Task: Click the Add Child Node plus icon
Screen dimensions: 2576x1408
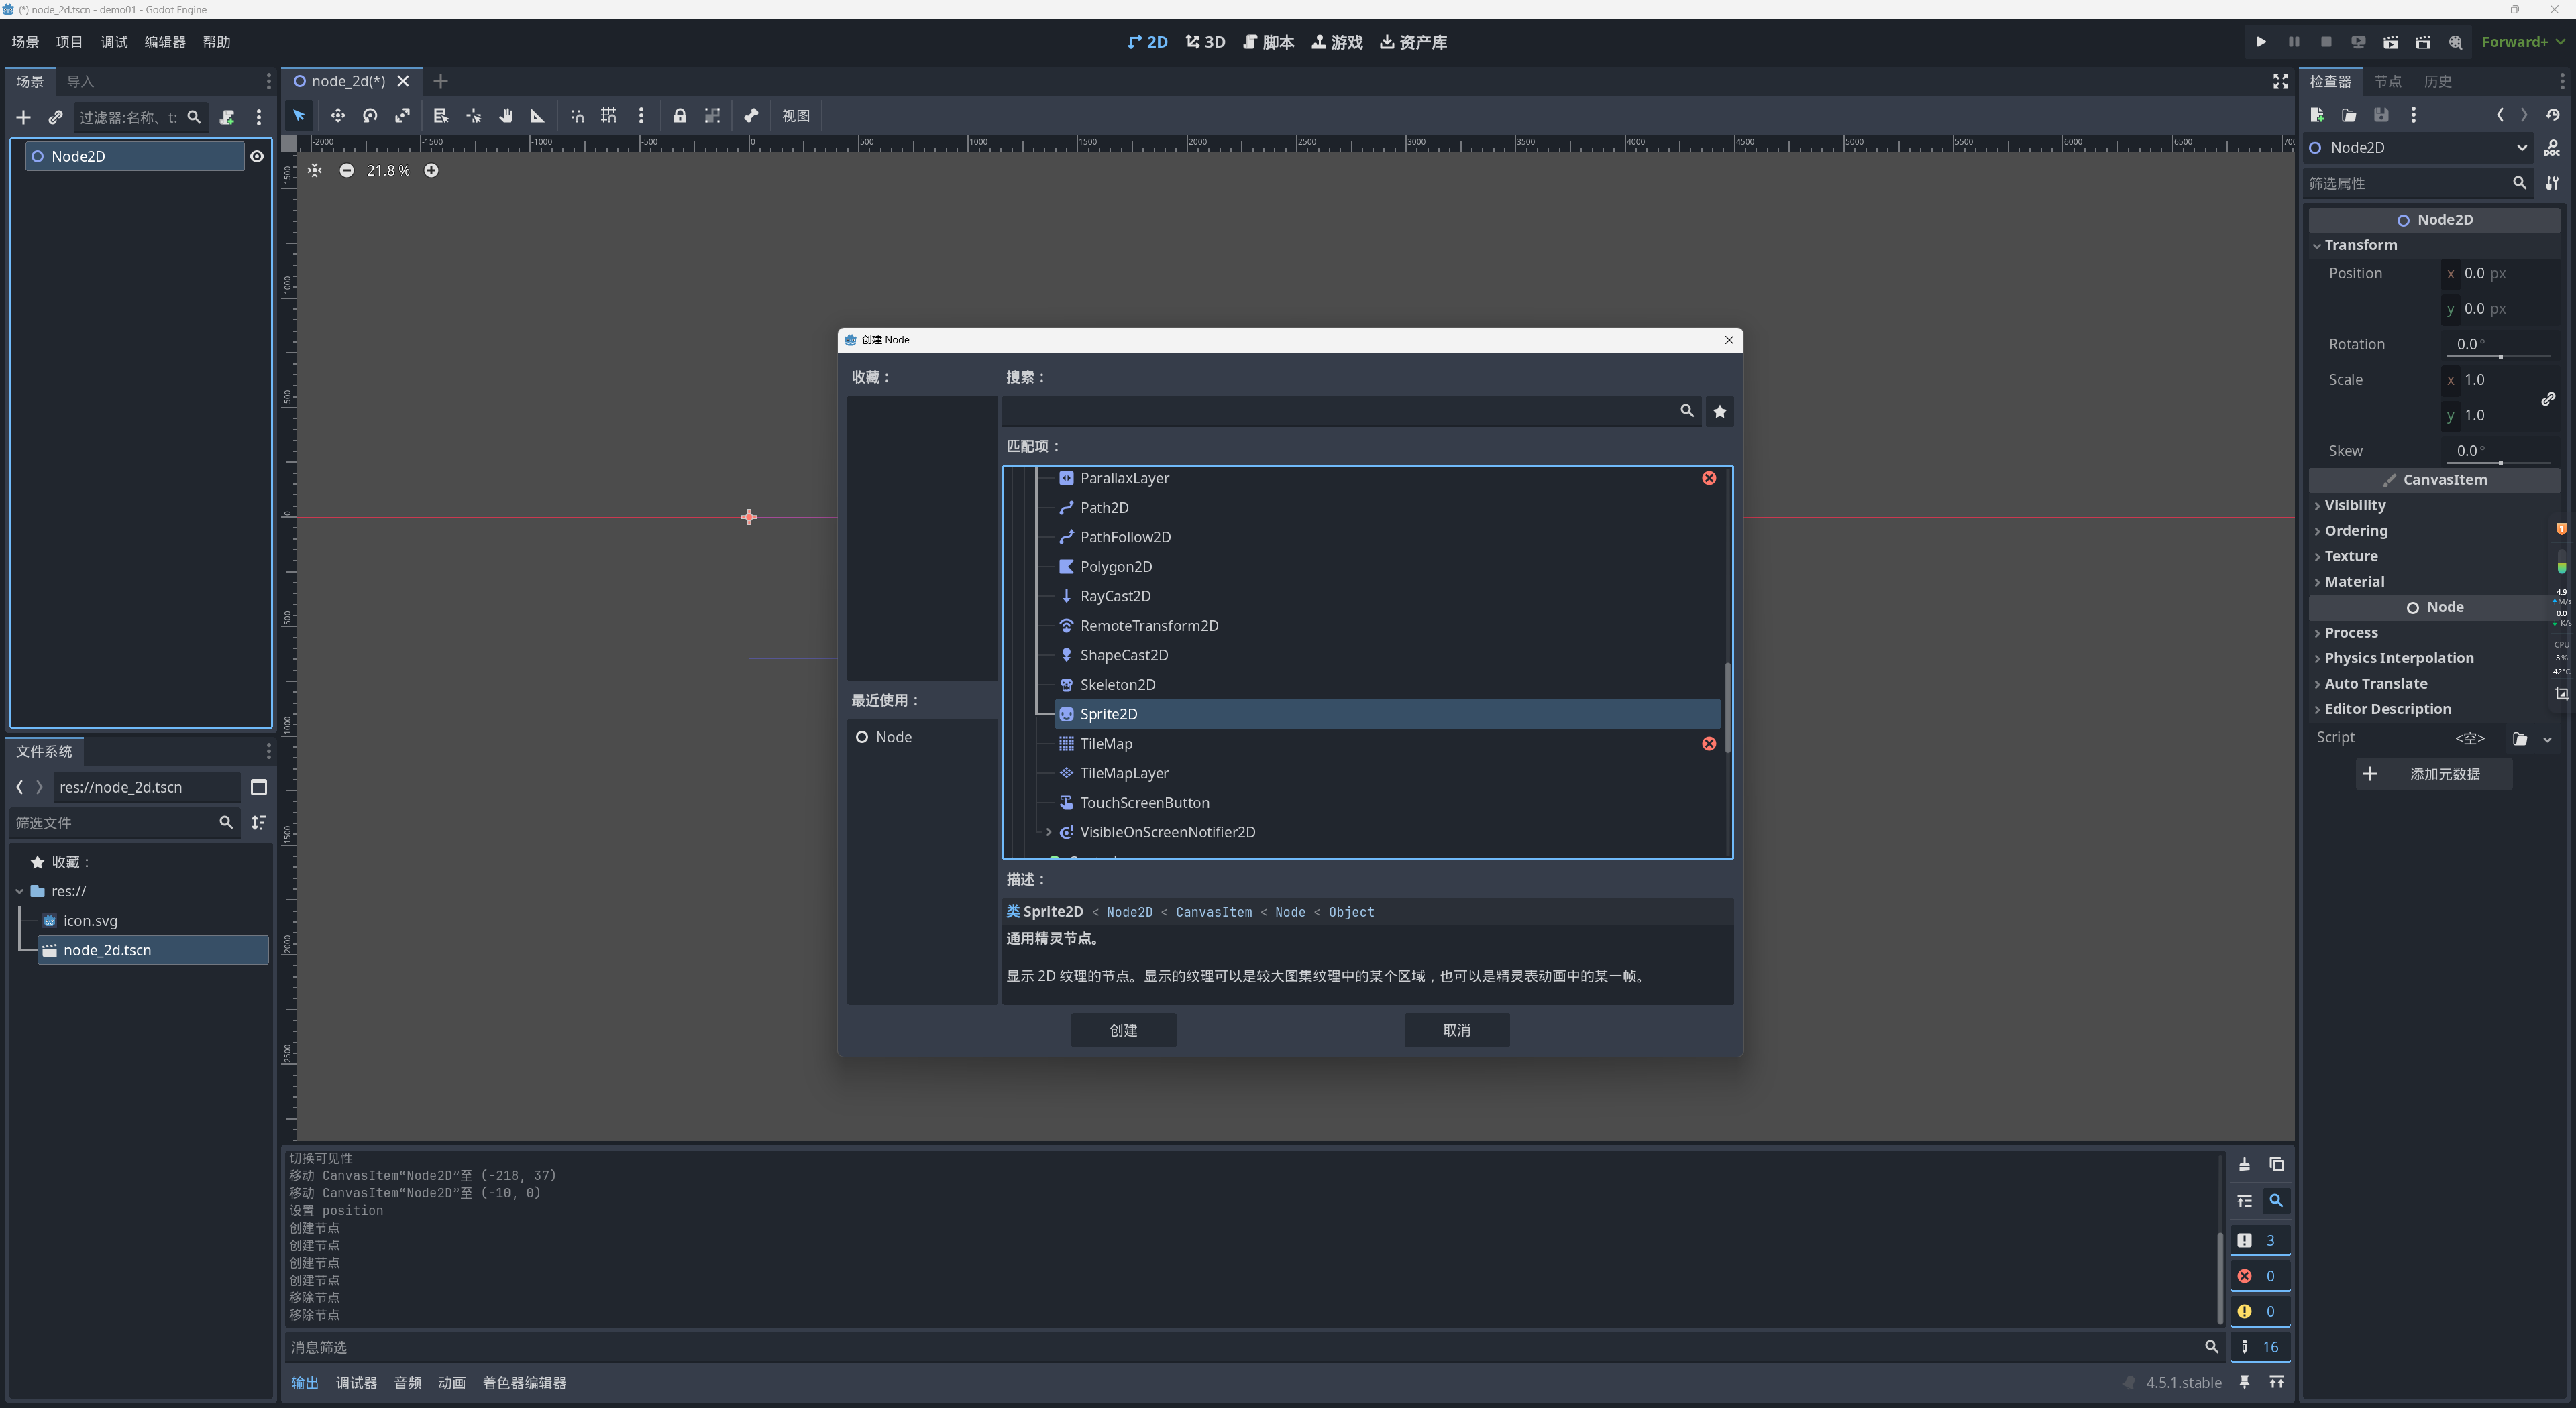Action: (x=23, y=118)
